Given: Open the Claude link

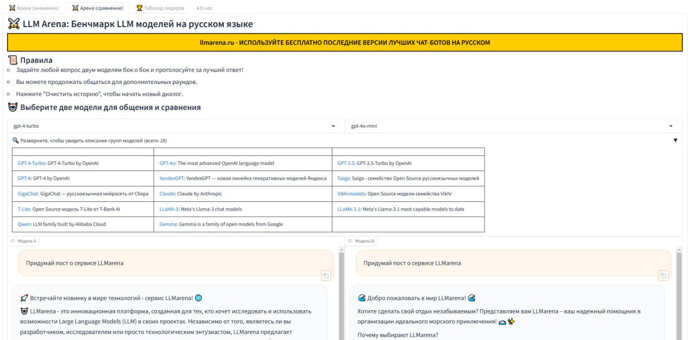Looking at the screenshot, I should coord(168,193).
